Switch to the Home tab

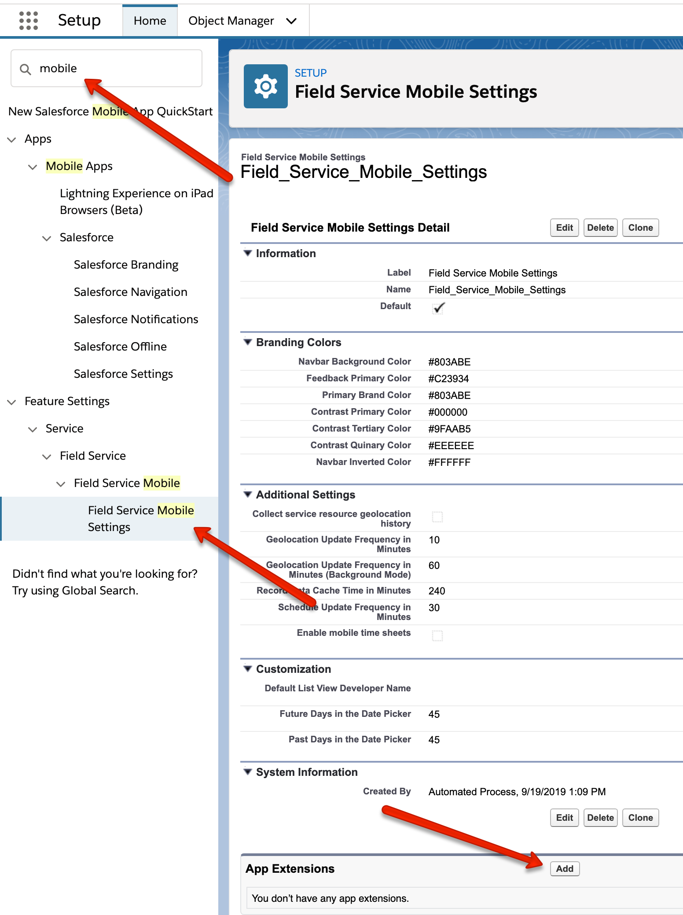point(150,21)
